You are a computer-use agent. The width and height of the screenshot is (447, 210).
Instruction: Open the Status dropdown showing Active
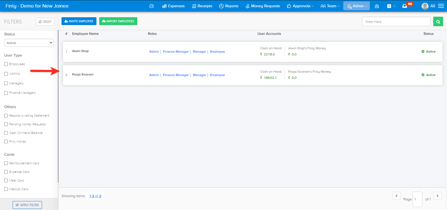pyautogui.click(x=29, y=43)
